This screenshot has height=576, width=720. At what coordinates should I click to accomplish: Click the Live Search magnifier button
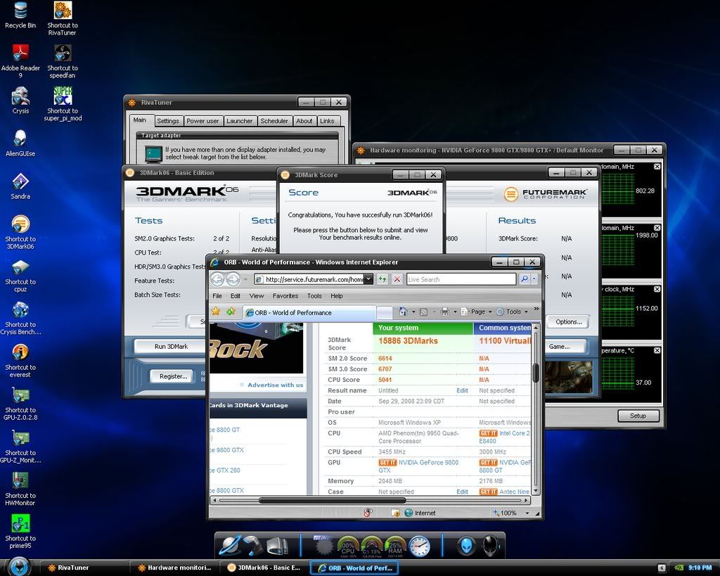[x=524, y=279]
